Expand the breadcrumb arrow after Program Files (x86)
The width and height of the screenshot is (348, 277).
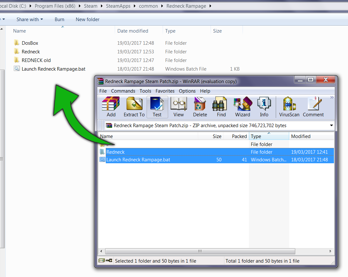point(80,6)
